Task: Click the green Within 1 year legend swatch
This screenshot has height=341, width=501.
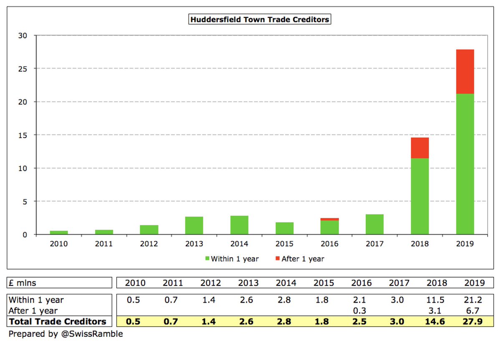Action: coord(207,259)
